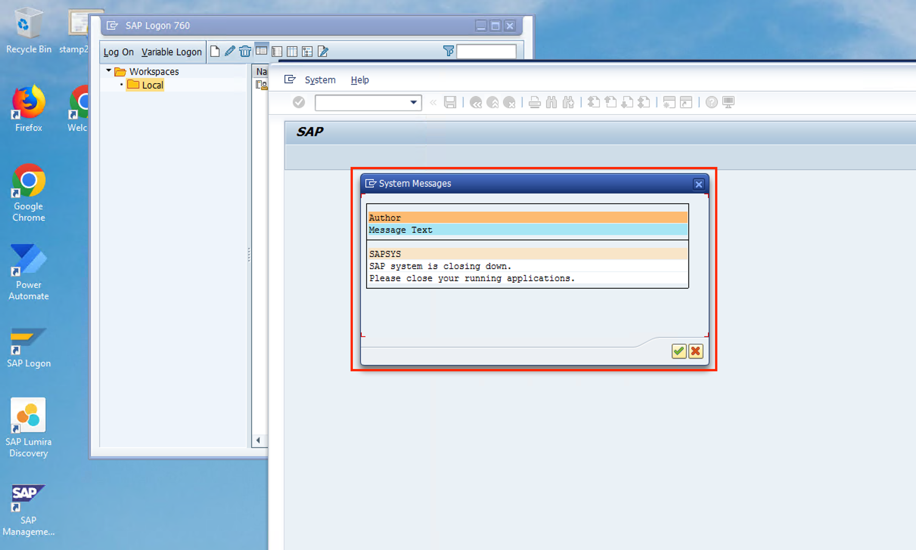This screenshot has width=916, height=550.
Task: Delete a connection entry via trash icon
Action: pos(245,51)
